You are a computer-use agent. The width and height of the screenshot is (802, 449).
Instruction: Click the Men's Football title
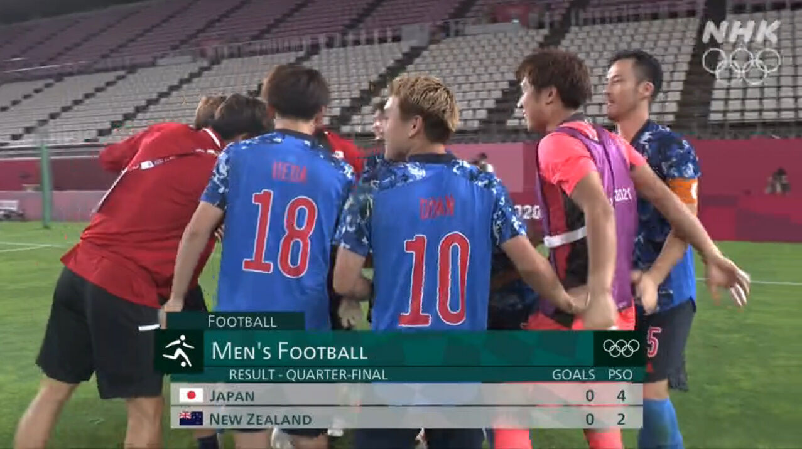tap(289, 351)
